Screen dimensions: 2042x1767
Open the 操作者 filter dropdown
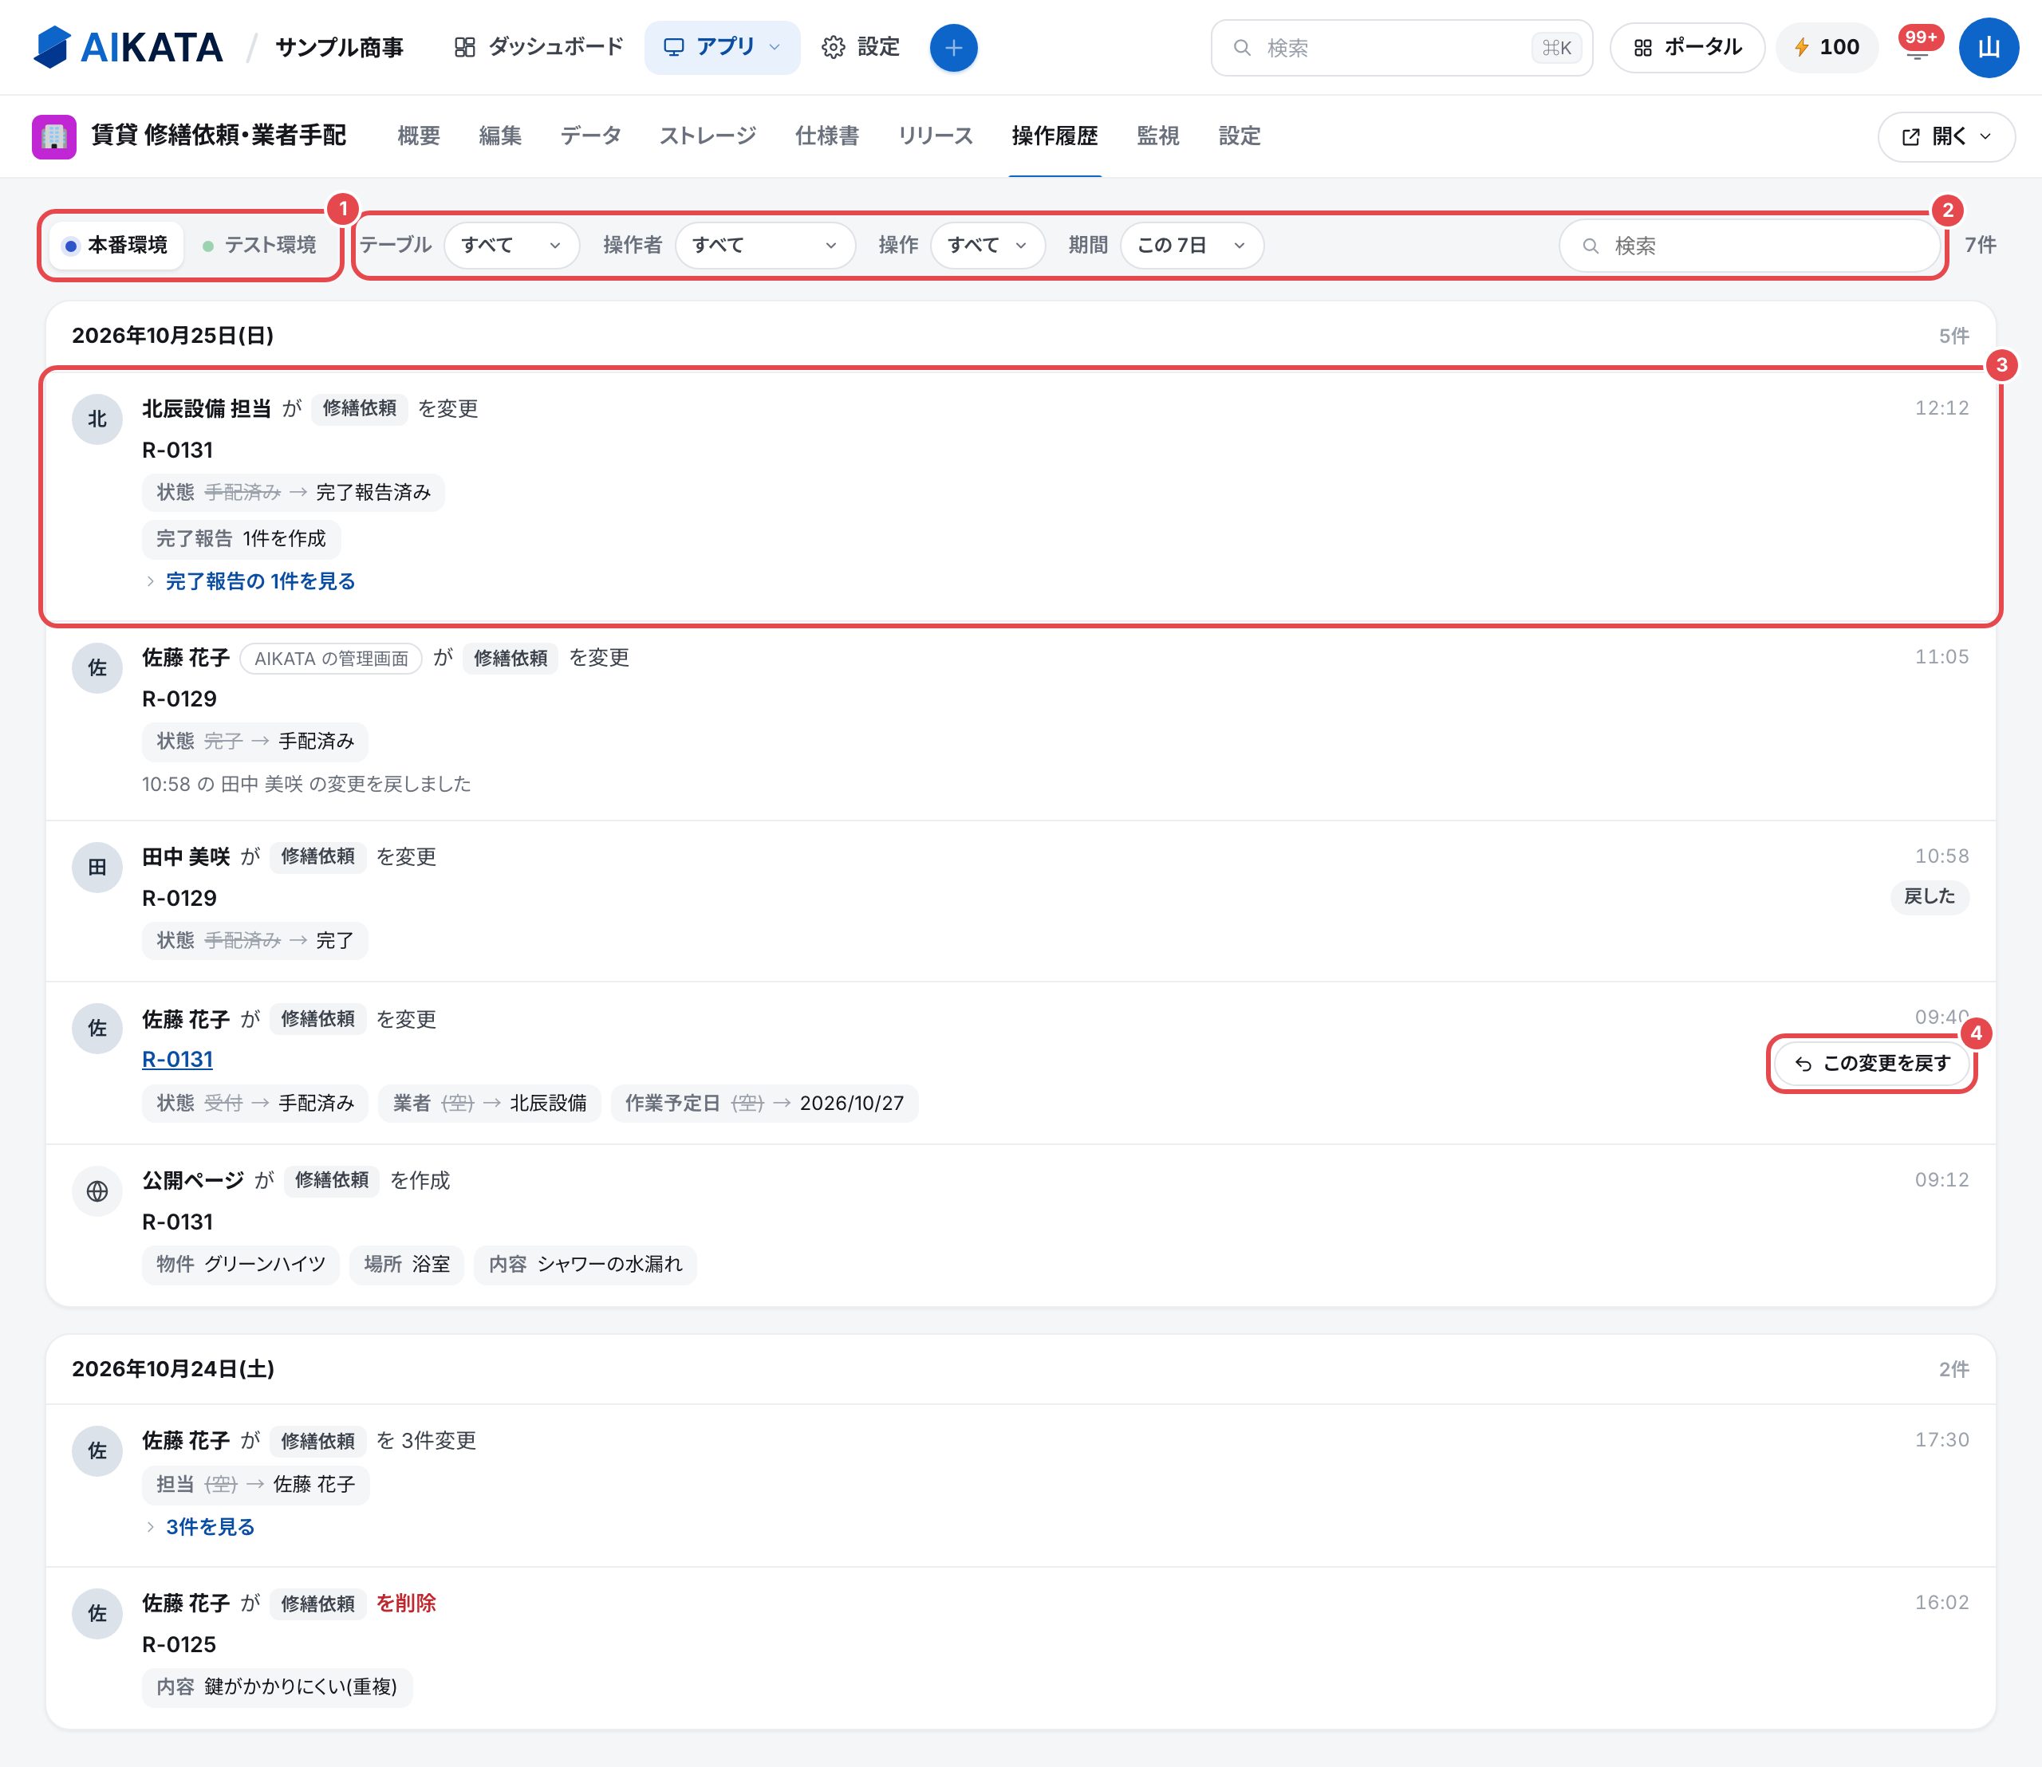tap(764, 246)
